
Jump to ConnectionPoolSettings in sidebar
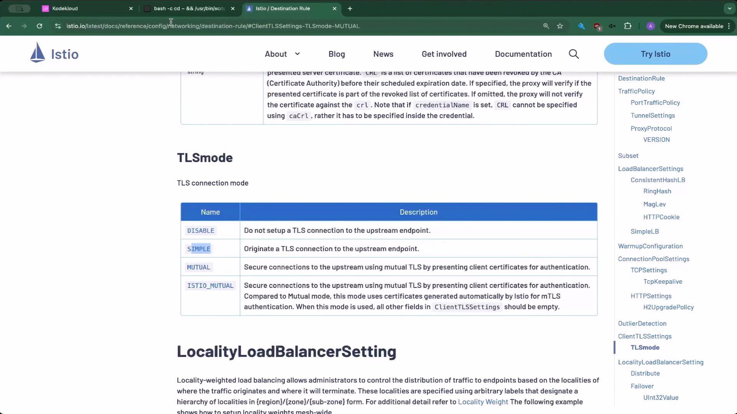click(x=653, y=259)
